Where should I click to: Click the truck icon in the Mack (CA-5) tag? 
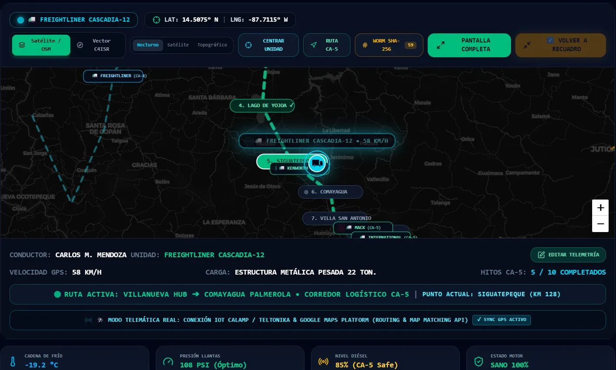(349, 228)
